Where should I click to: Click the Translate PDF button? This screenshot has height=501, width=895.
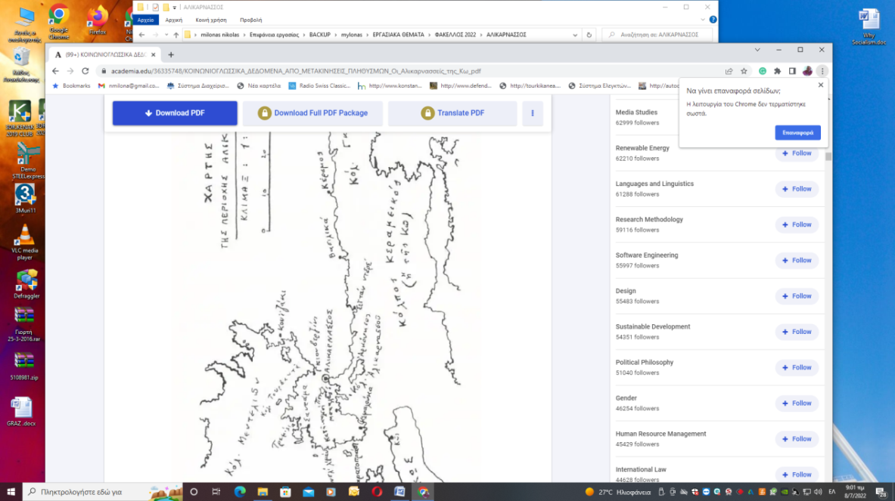[452, 113]
